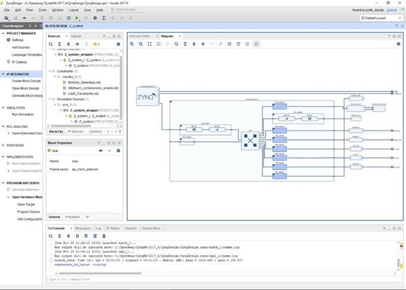Open Sources panel settings gear
The height and width of the screenshot is (290, 406).
[x=119, y=44]
